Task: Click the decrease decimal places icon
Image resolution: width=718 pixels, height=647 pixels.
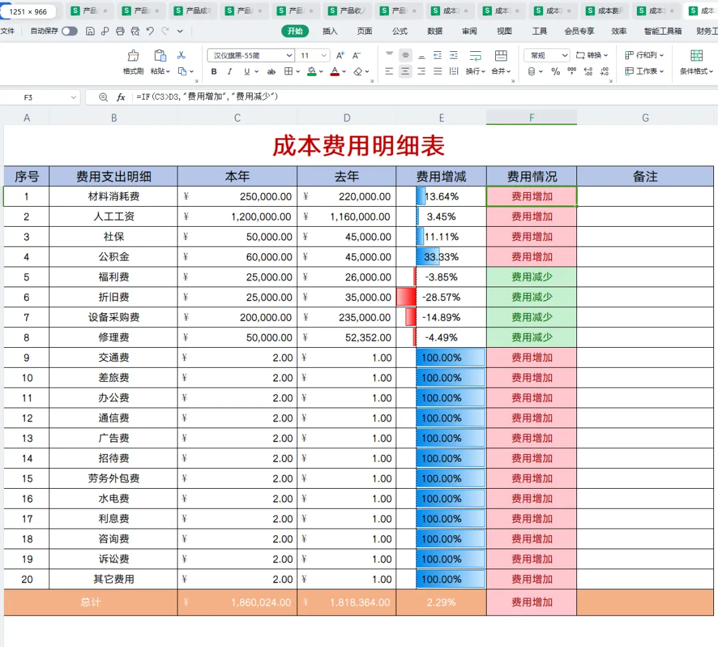Action: click(604, 71)
